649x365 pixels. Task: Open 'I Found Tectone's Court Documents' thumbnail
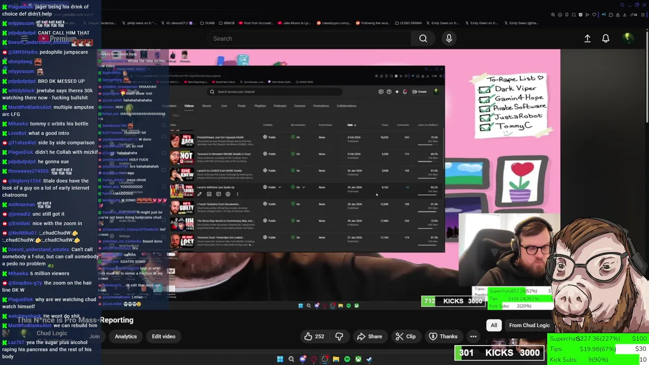point(182,207)
